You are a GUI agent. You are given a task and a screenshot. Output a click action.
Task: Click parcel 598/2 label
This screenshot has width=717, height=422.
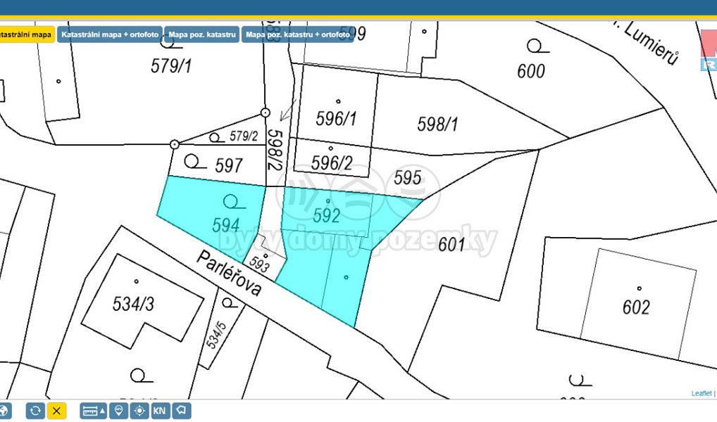point(275,150)
